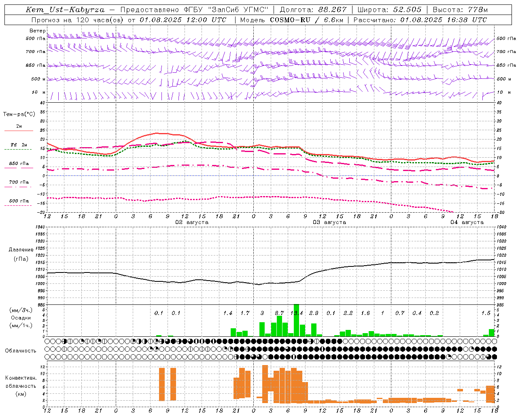Click the 04 августа date label
Viewport: 518px width, 414px height.
point(467,222)
